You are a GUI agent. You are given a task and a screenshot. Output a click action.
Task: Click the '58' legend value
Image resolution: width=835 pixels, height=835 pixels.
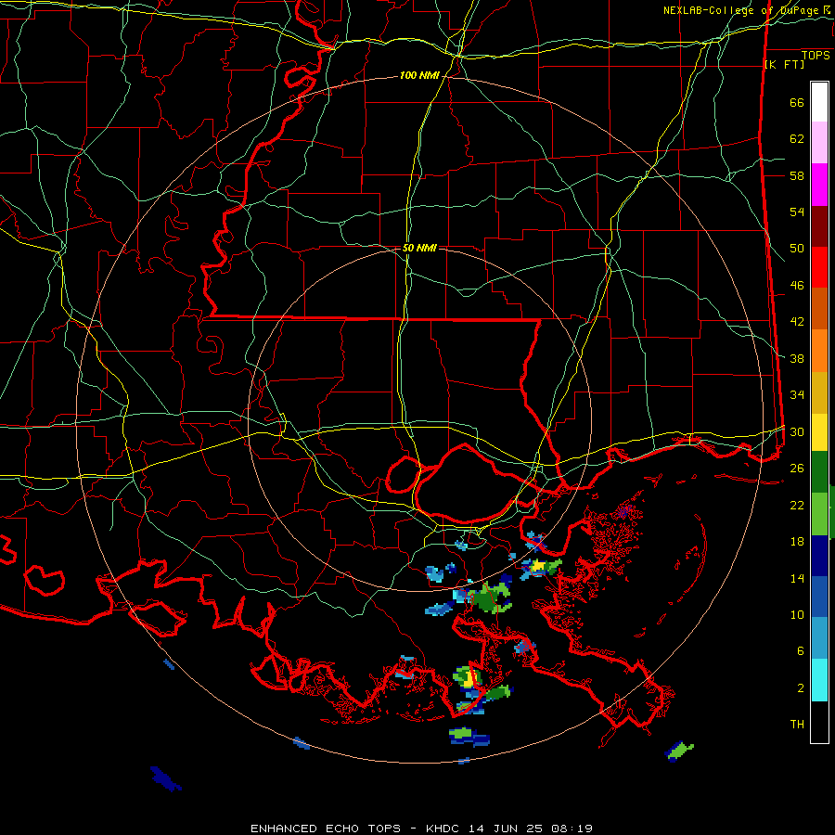click(x=797, y=175)
